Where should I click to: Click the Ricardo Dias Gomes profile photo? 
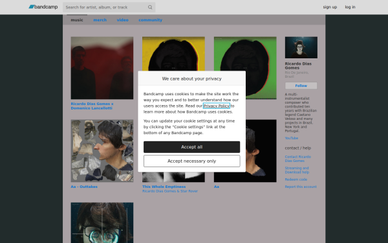(301, 47)
